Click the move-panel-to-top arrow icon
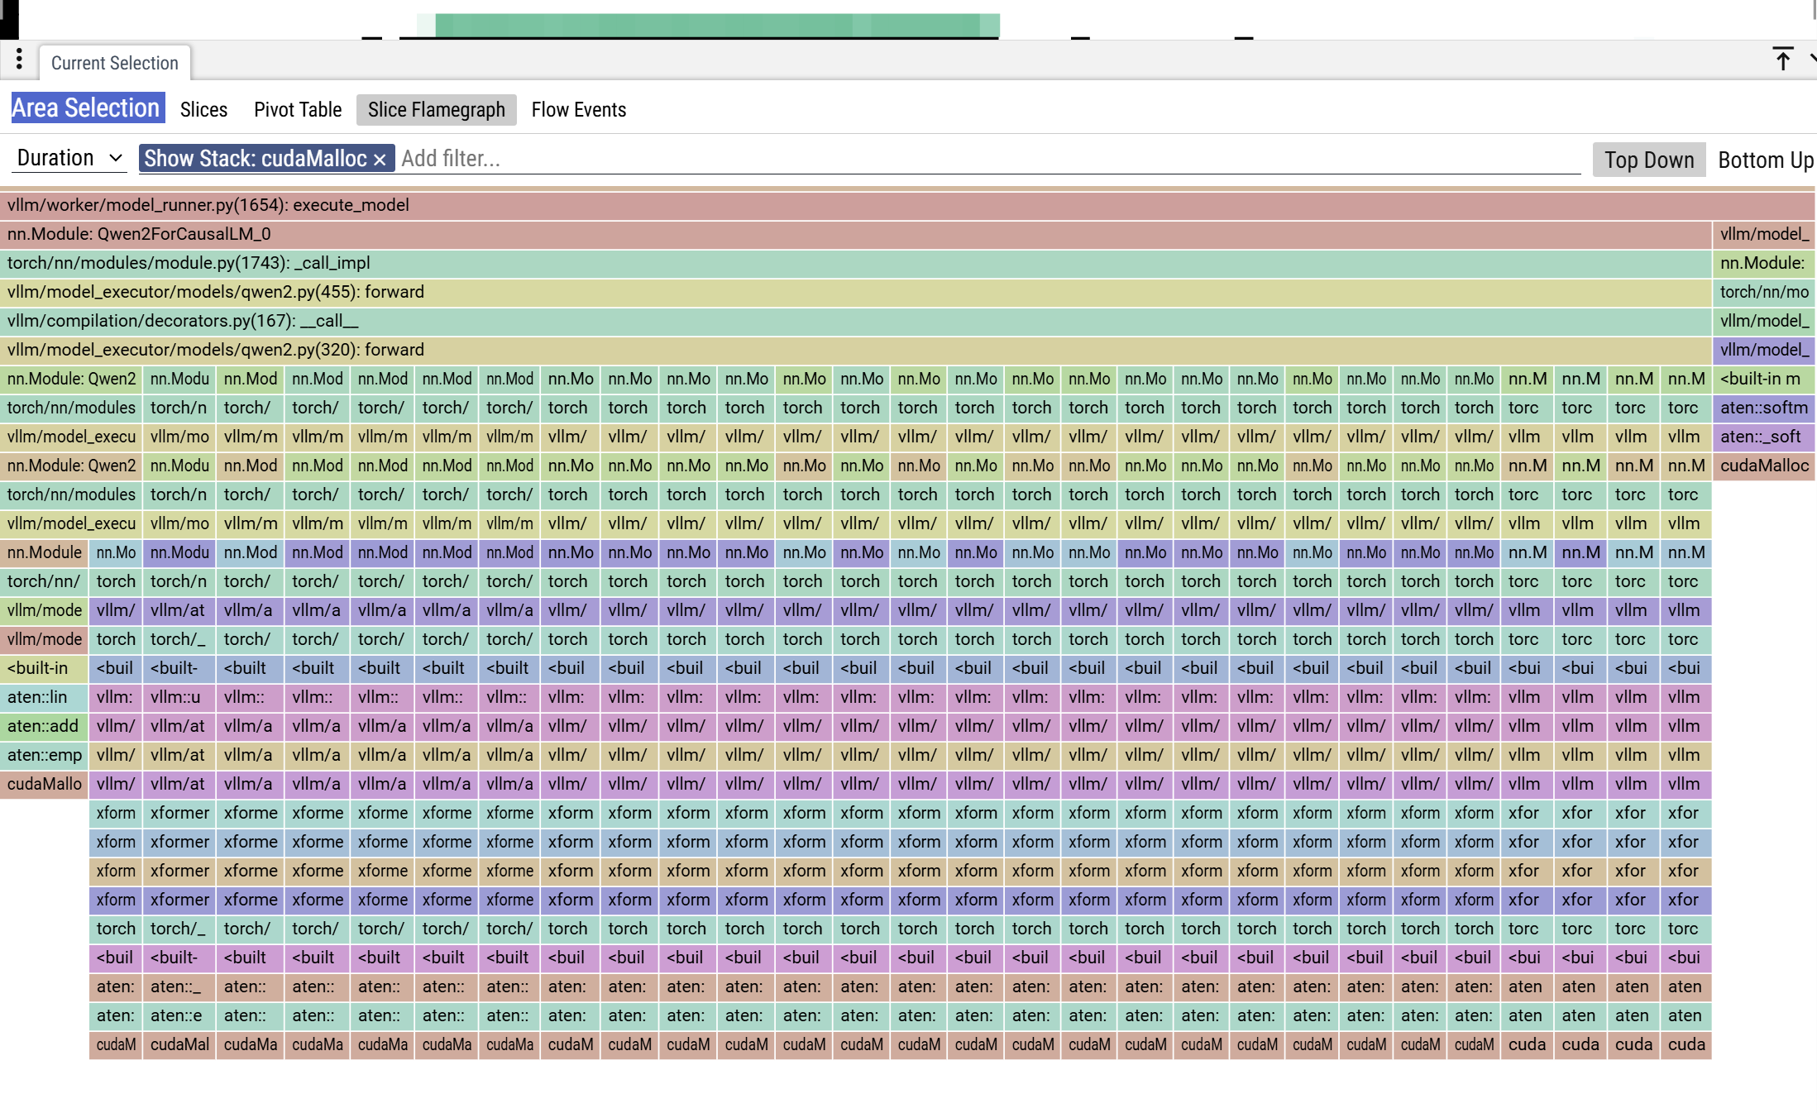The height and width of the screenshot is (1113, 1817). (1782, 60)
